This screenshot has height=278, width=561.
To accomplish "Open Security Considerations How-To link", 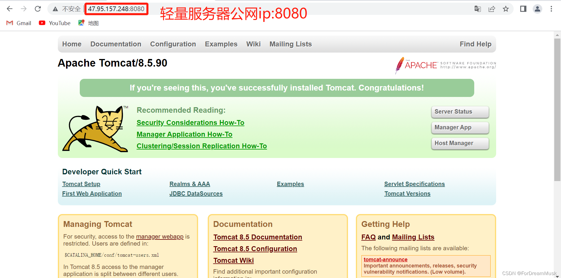I will tap(191, 123).
